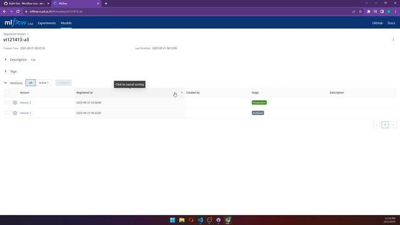Go back in browser history
The height and width of the screenshot is (225, 400).
click(4, 11)
